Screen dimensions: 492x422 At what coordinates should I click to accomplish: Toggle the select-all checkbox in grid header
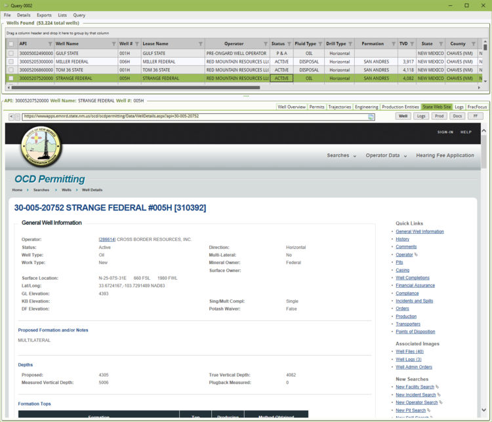click(x=11, y=44)
